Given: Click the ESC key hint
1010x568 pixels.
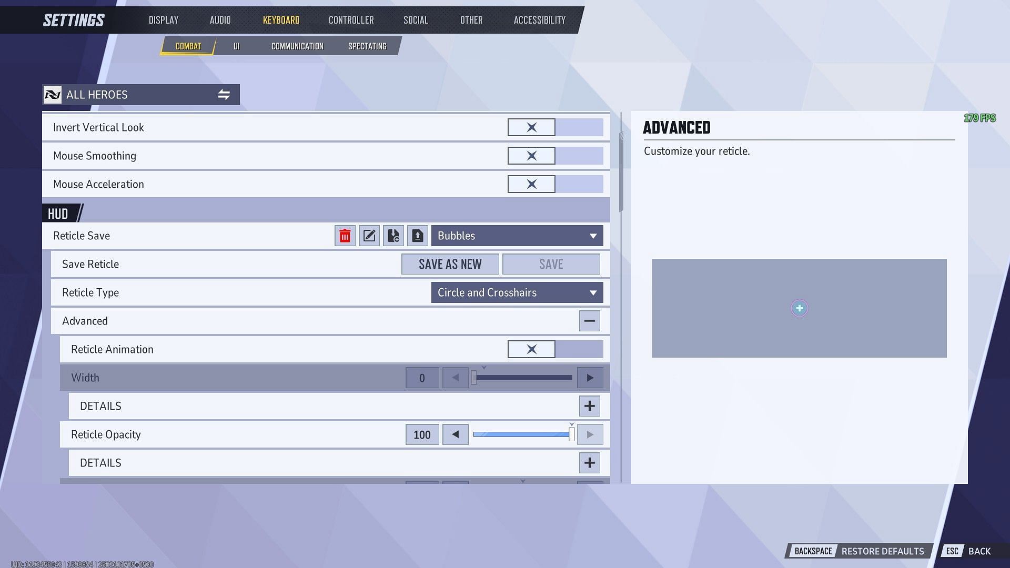Looking at the screenshot, I should tap(952, 551).
